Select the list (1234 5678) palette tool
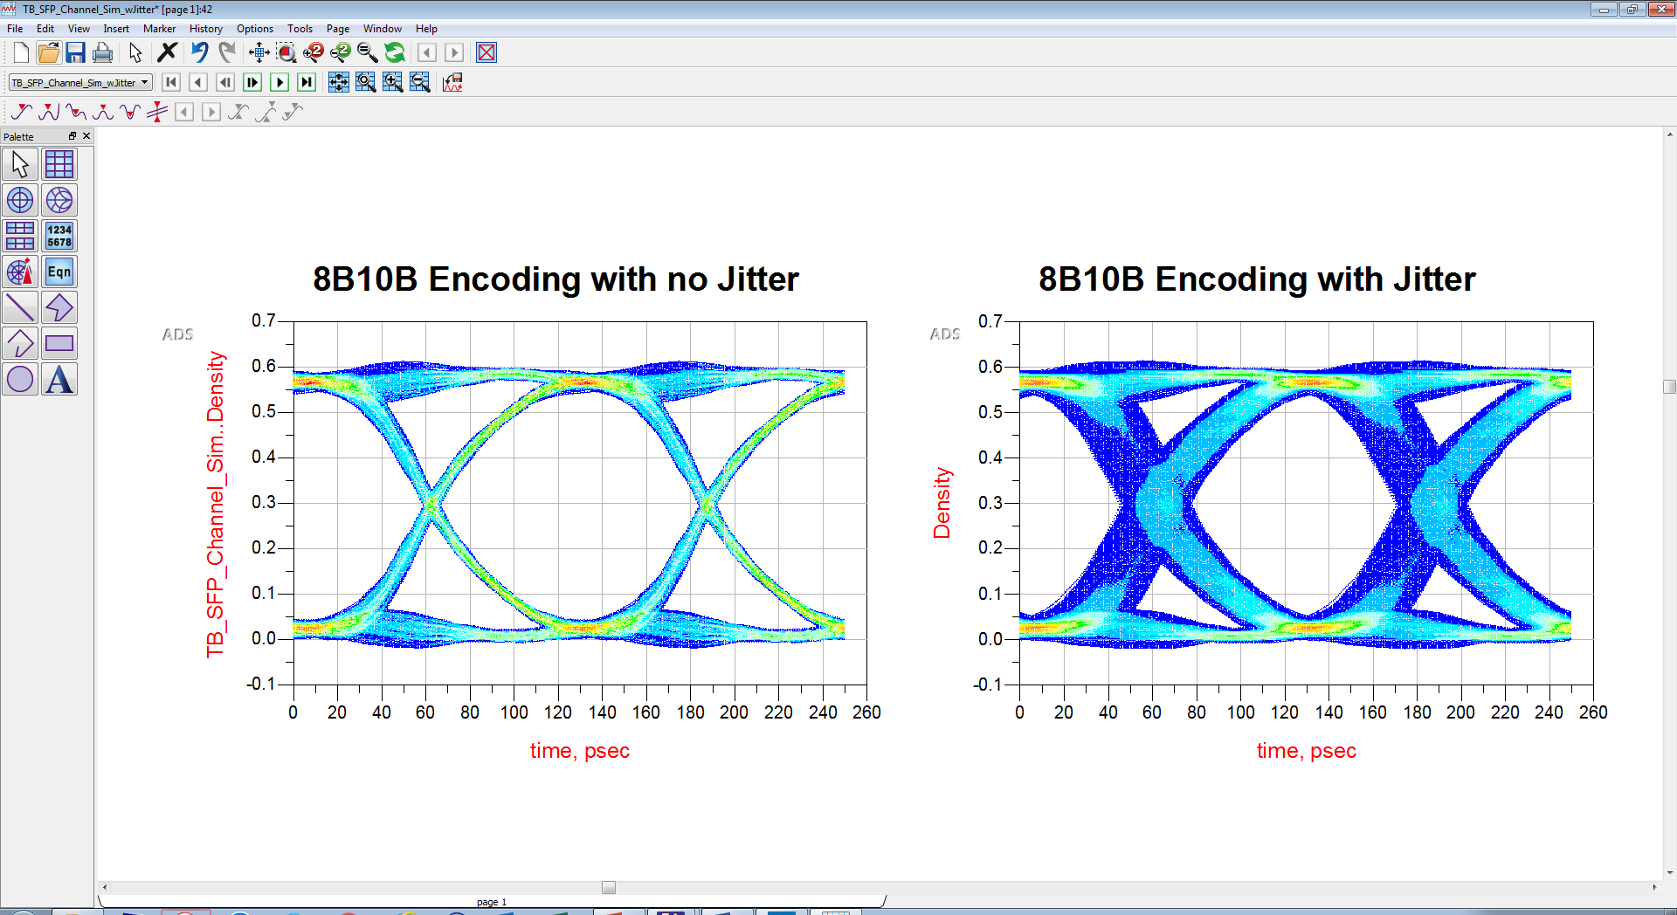Image resolution: width=1677 pixels, height=915 pixels. (59, 236)
